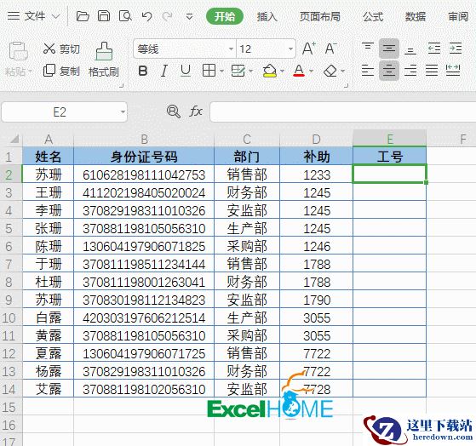Viewport: 476px width, 446px height.
Task: Open the font name dropdown
Action: point(231,49)
